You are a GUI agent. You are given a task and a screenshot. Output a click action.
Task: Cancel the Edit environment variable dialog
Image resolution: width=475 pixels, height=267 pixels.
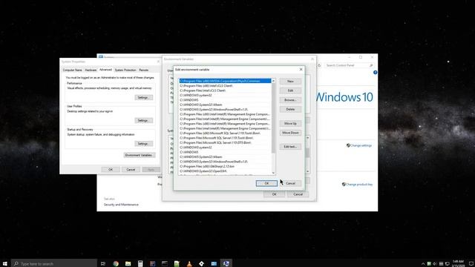coord(290,183)
